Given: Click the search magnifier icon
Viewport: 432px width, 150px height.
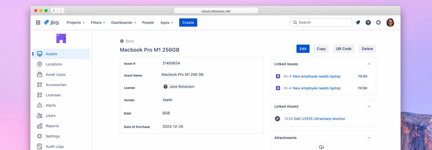Looking at the screenshot, I should tap(295, 22).
